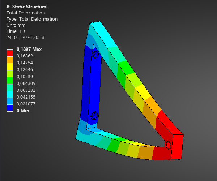Click the upper hole on the blue vertical member
This screenshot has width=217, height=181.
tap(95, 54)
